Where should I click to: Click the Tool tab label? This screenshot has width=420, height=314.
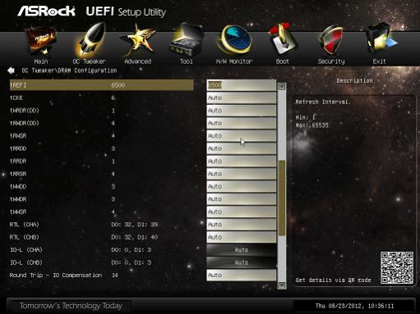click(x=187, y=61)
